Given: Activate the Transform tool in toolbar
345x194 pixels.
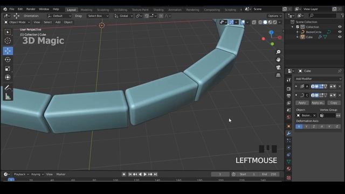Looking at the screenshot, I should (8, 77).
